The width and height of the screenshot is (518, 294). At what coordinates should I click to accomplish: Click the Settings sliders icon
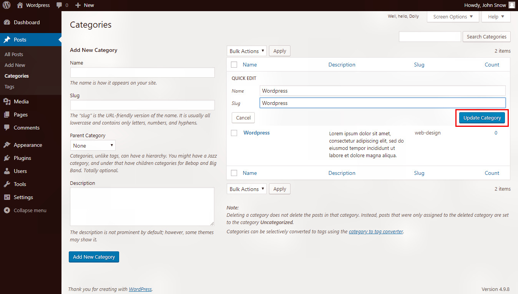7,197
